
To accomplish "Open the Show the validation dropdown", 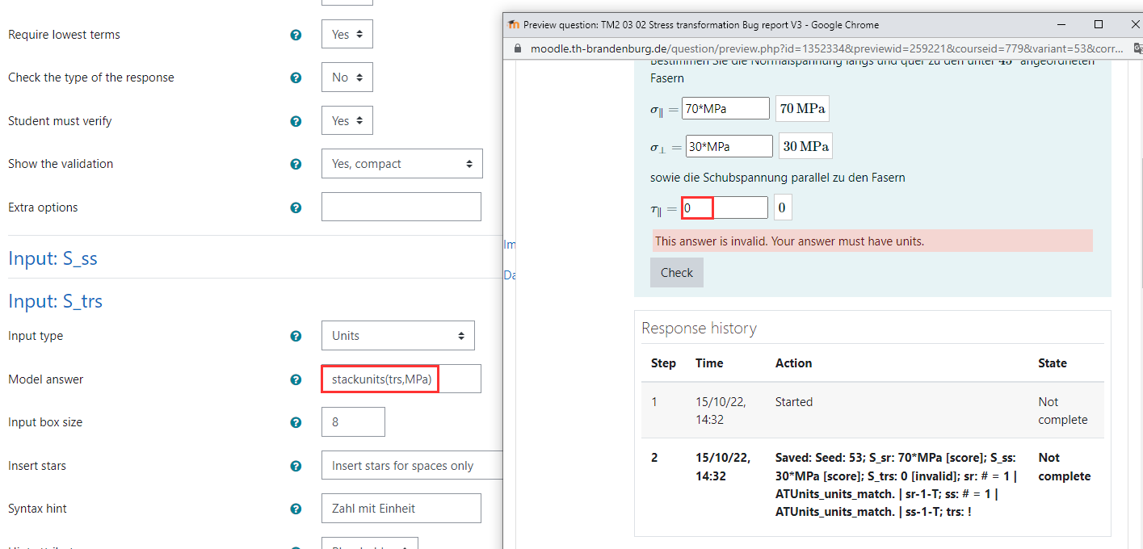I will [x=401, y=163].
